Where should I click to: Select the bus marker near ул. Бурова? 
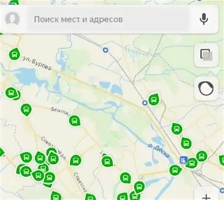14,54
